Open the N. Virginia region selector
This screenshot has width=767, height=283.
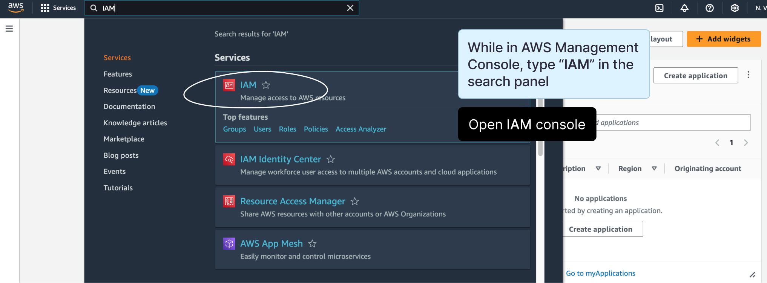click(761, 8)
